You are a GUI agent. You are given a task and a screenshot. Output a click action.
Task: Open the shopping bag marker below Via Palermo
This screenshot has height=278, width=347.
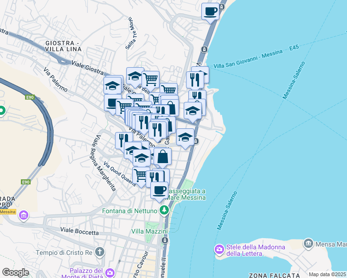(x=162, y=158)
